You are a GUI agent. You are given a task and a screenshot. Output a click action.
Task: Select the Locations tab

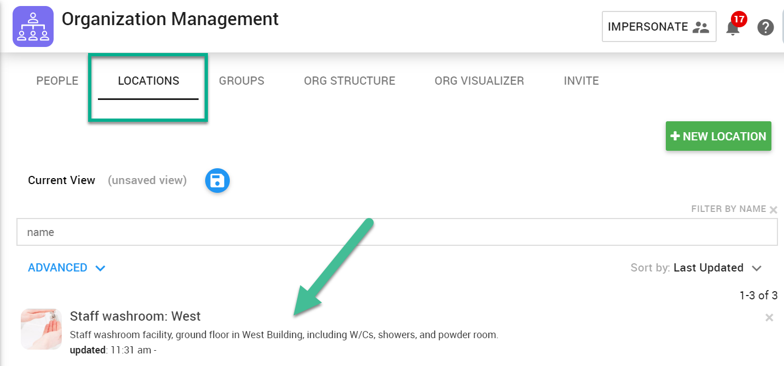tap(148, 81)
